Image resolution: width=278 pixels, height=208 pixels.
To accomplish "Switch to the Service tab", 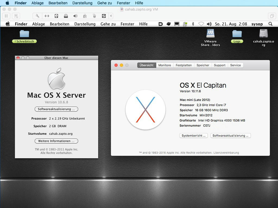I will pyautogui.click(x=235, y=65).
